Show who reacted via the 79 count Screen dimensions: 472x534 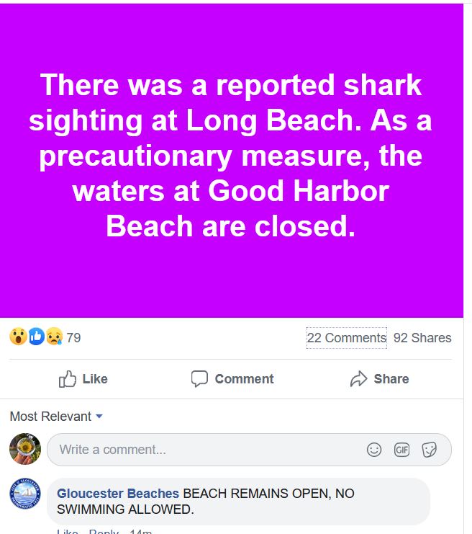73,337
